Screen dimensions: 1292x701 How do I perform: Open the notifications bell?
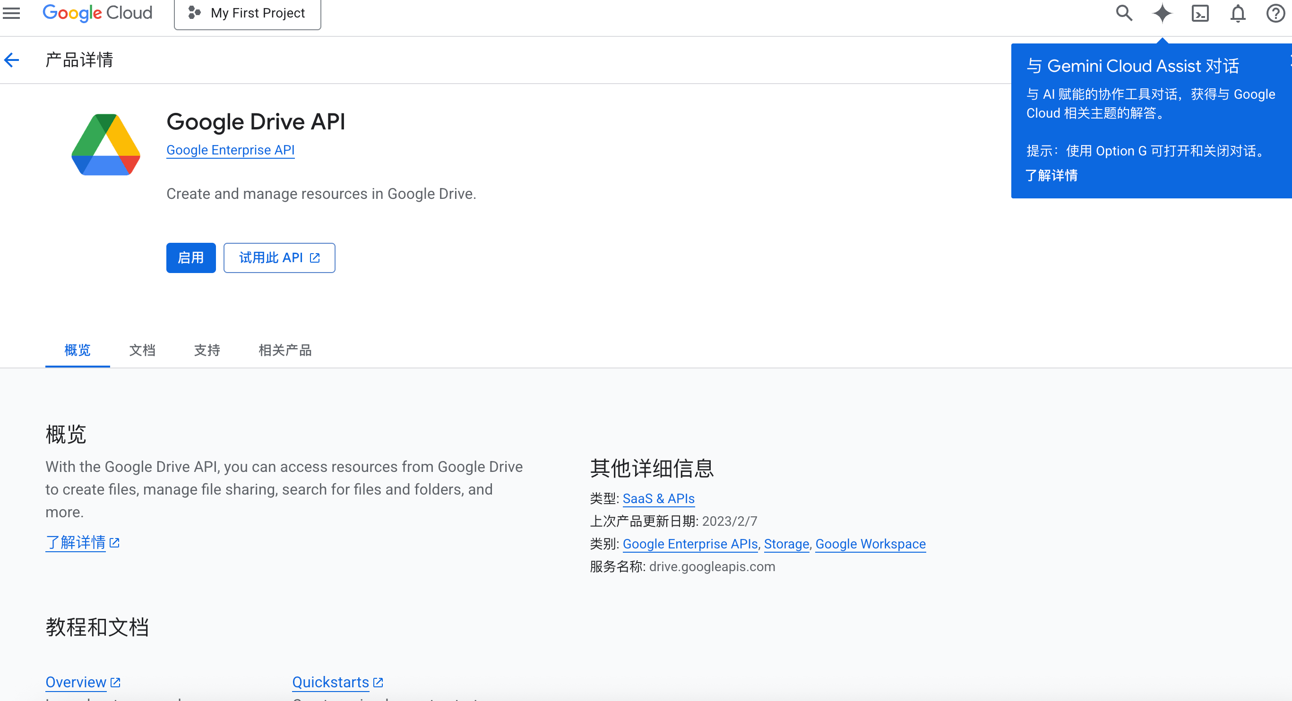coord(1237,14)
